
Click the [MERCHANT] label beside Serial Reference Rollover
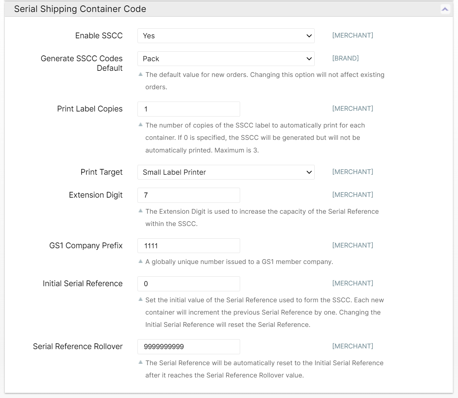click(x=353, y=346)
